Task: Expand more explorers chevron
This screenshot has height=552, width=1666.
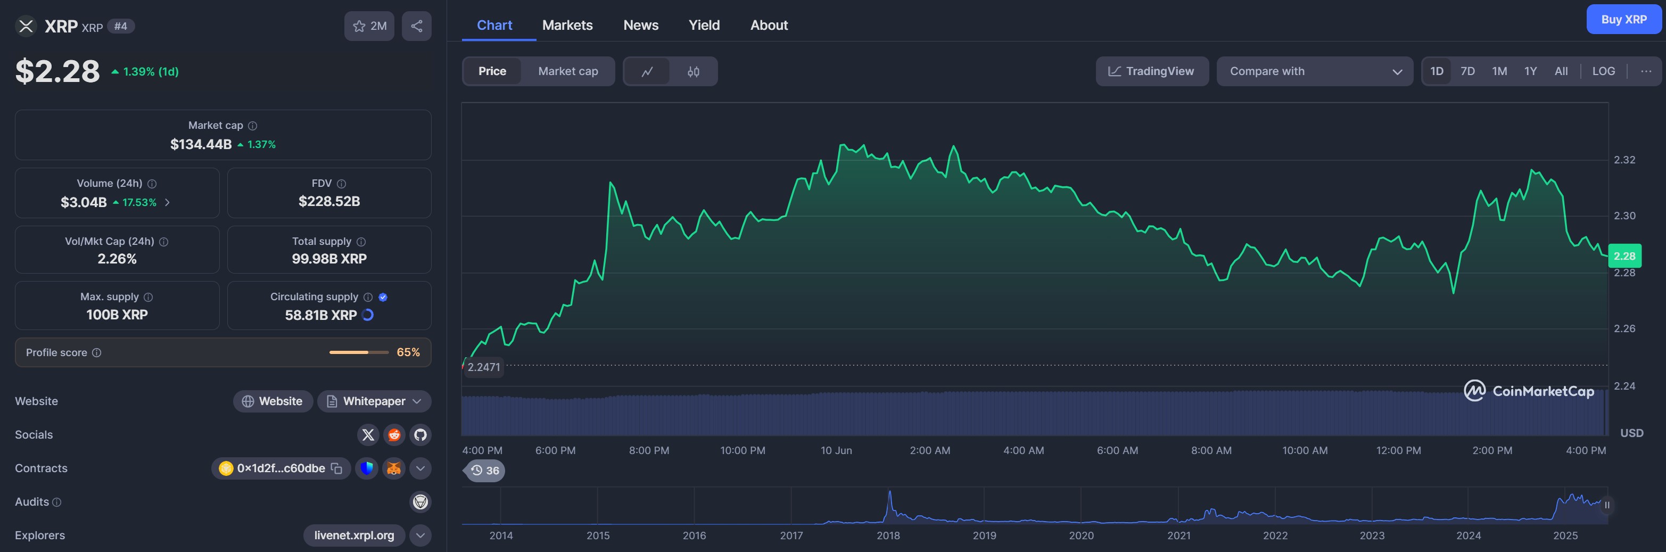Action: tap(420, 536)
